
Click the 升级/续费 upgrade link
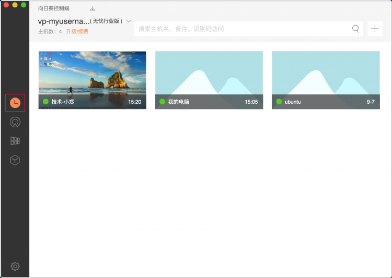tap(77, 31)
